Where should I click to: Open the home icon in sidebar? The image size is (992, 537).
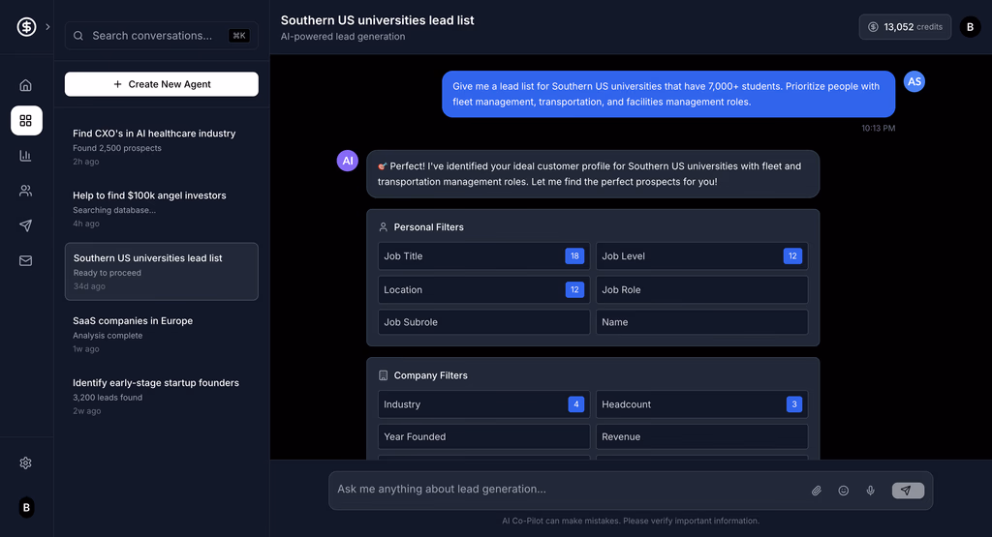pos(26,85)
